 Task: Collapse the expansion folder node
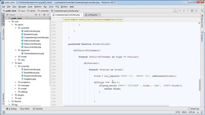(16, 50)
